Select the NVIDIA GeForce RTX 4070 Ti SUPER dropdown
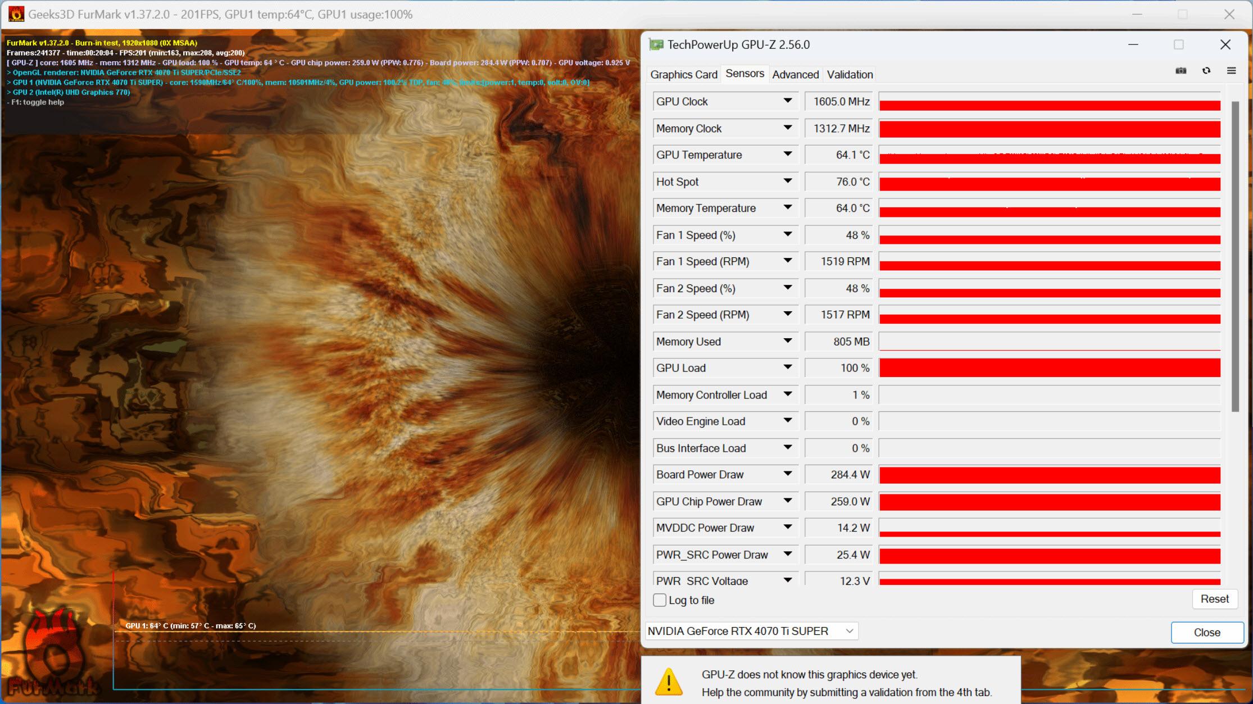Viewport: 1253px width, 704px height. (751, 631)
